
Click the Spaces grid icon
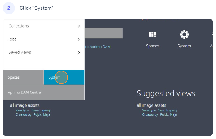coord(152,34)
